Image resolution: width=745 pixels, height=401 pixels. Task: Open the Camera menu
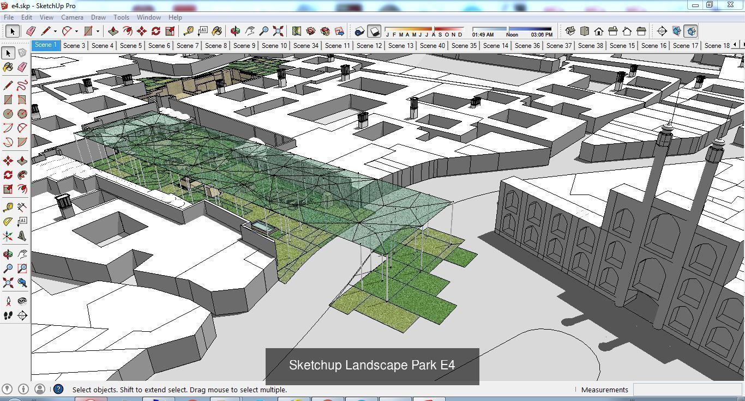[x=72, y=17]
